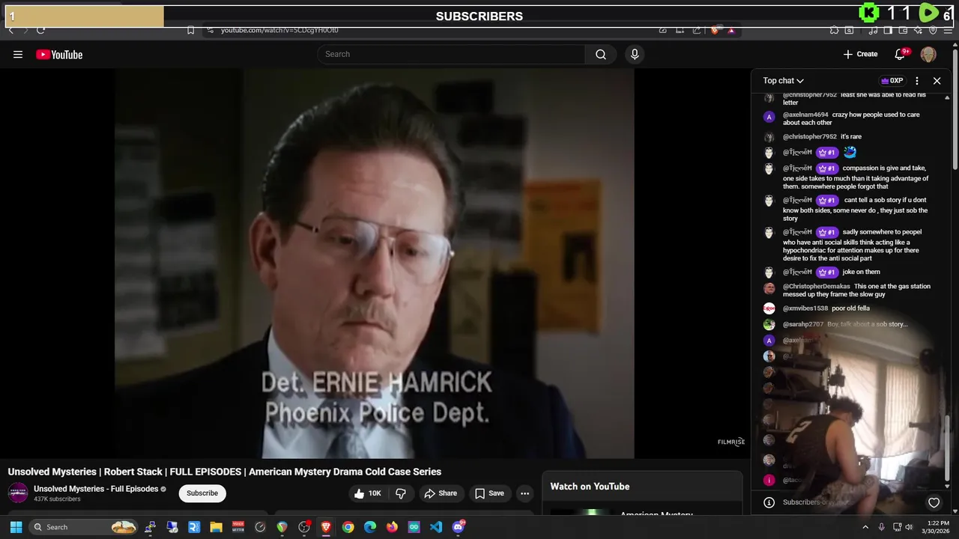The height and width of the screenshot is (539, 959).
Task: Open the browser playlist music icon
Action: [874, 30]
